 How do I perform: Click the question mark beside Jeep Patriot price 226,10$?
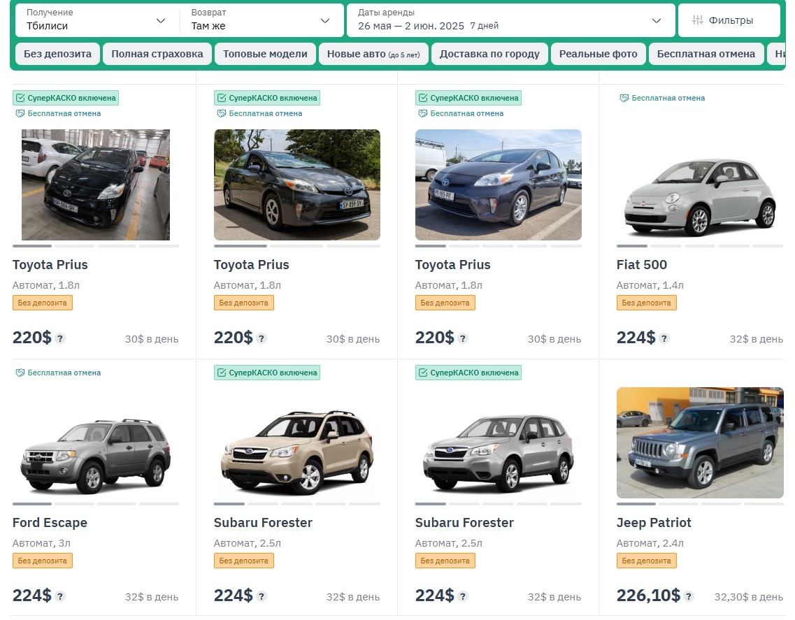(690, 596)
